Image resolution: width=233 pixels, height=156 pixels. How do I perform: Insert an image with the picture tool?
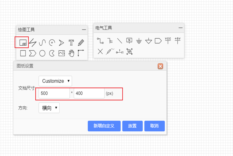[62, 53]
